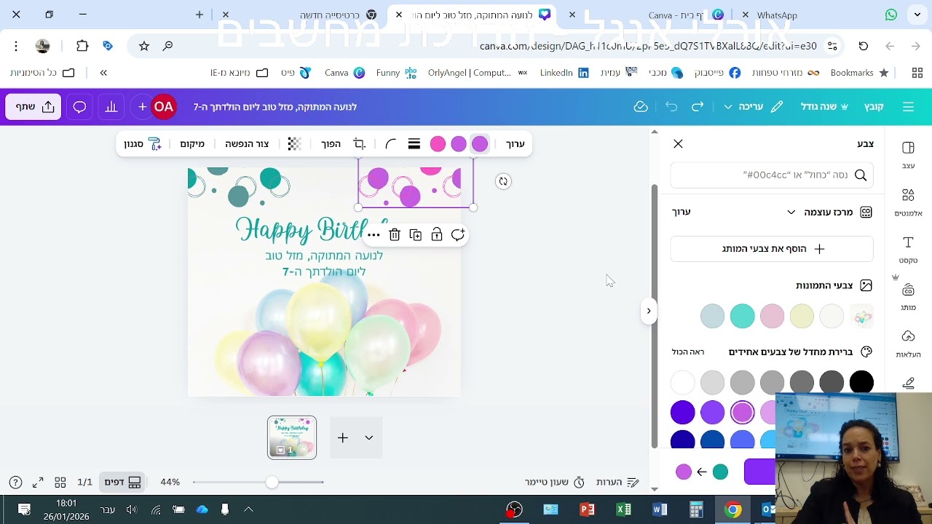Add a new page with plus button
This screenshot has width=932, height=524.
343,437
